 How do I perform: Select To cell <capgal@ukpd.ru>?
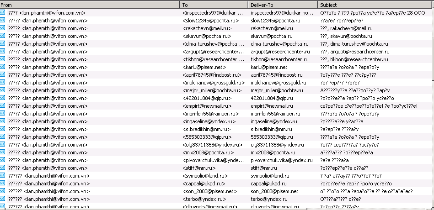tap(204, 183)
